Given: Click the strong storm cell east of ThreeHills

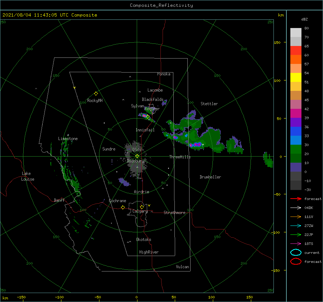Looking at the screenshot, I should (x=196, y=144).
